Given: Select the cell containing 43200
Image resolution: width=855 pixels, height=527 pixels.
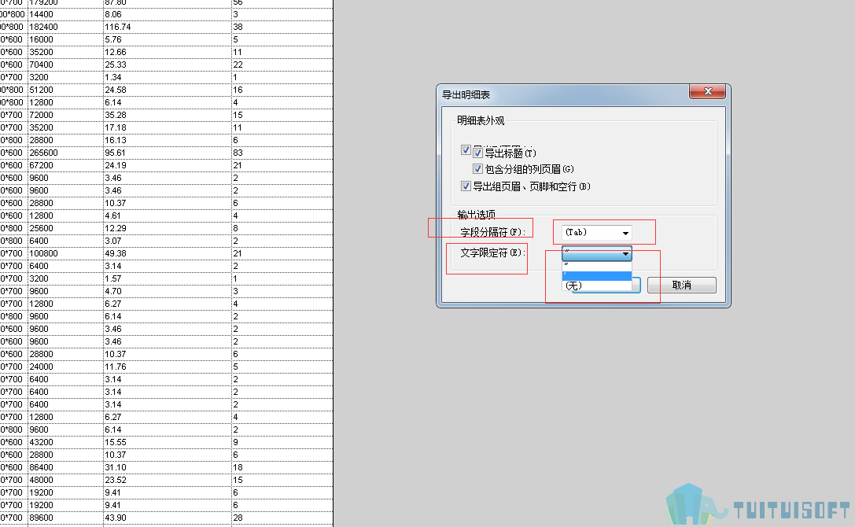Looking at the screenshot, I should 65,442.
